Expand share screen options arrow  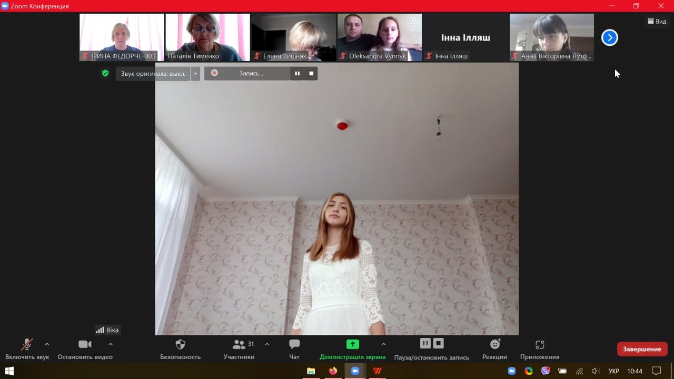[383, 344]
